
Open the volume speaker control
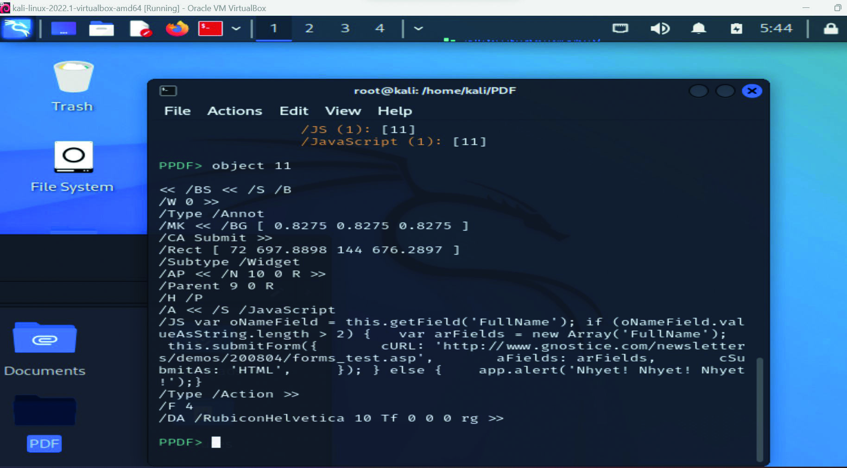tap(660, 29)
